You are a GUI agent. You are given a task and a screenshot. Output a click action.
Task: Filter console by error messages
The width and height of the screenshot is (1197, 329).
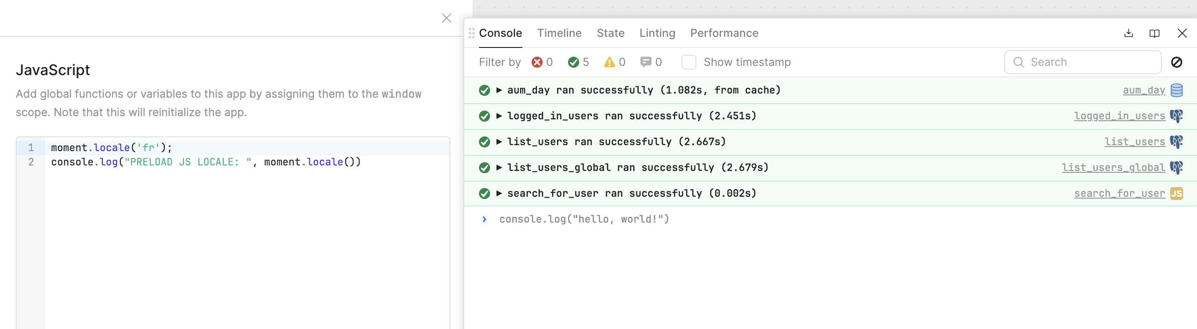point(542,62)
